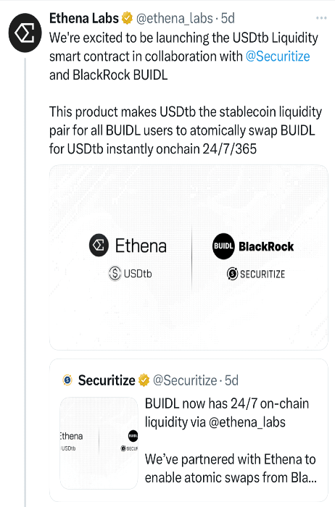
Task: Click the Ethena Labs display name
Action: point(84,18)
